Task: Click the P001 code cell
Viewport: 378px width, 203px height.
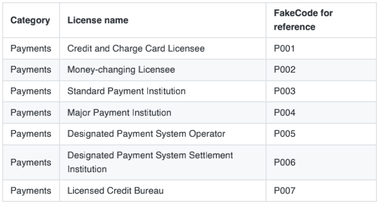Action: [x=321, y=49]
